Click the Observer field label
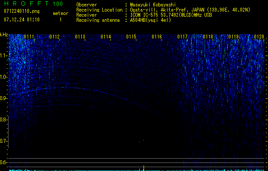This screenshot has height=171, width=268. click(x=86, y=5)
